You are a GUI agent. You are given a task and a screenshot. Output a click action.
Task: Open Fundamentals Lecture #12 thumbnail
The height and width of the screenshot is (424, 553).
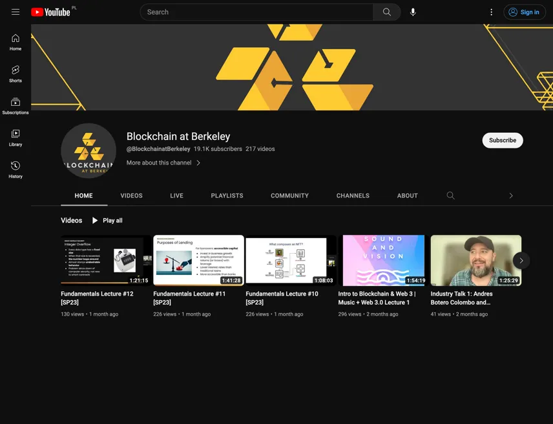[x=106, y=261]
